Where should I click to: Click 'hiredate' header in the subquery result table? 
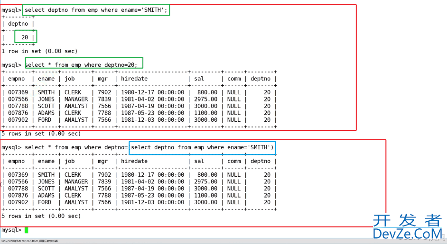(134, 161)
